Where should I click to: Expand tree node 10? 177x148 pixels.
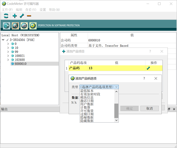(x=8, y=48)
